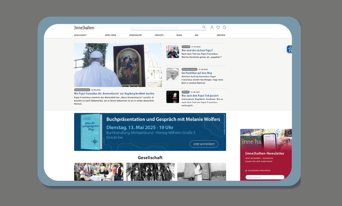Open the Spiritualität menu

[135, 35]
